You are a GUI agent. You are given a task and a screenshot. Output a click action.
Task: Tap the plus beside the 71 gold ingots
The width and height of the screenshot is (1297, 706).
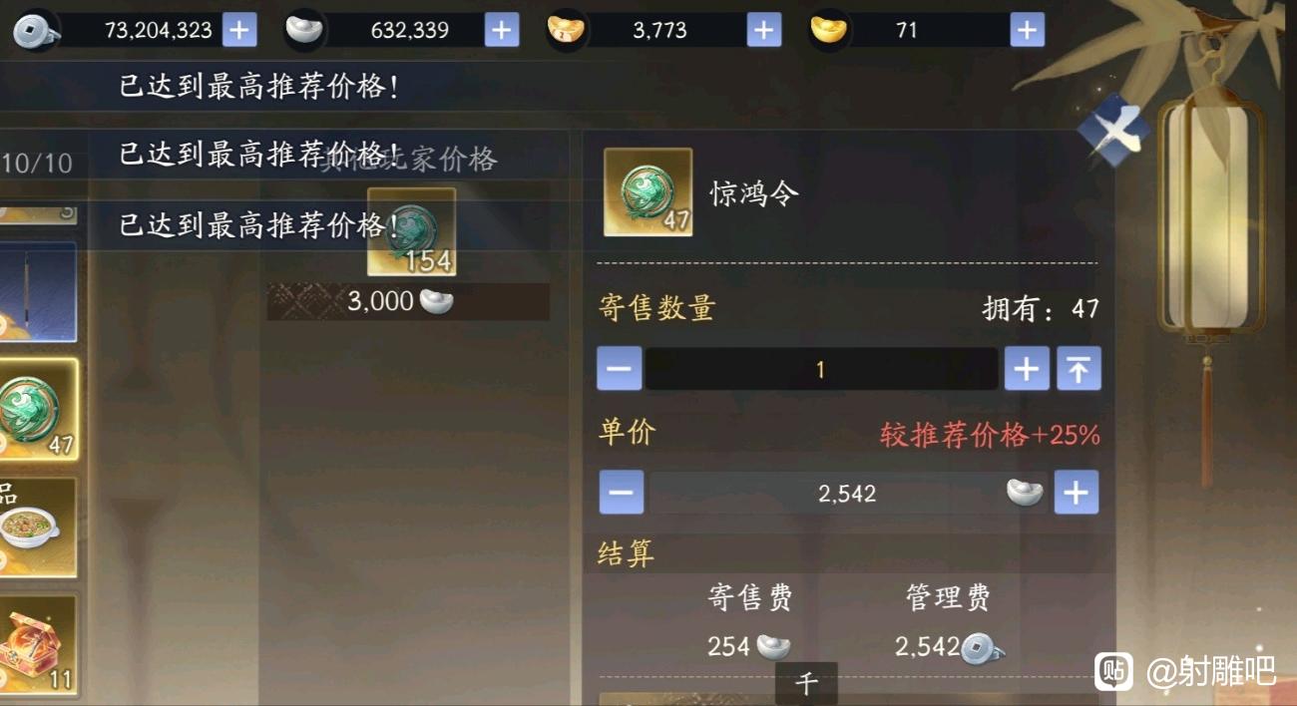pos(1027,30)
